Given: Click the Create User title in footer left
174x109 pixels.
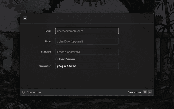Looking at the screenshot, I should click(x=34, y=92).
